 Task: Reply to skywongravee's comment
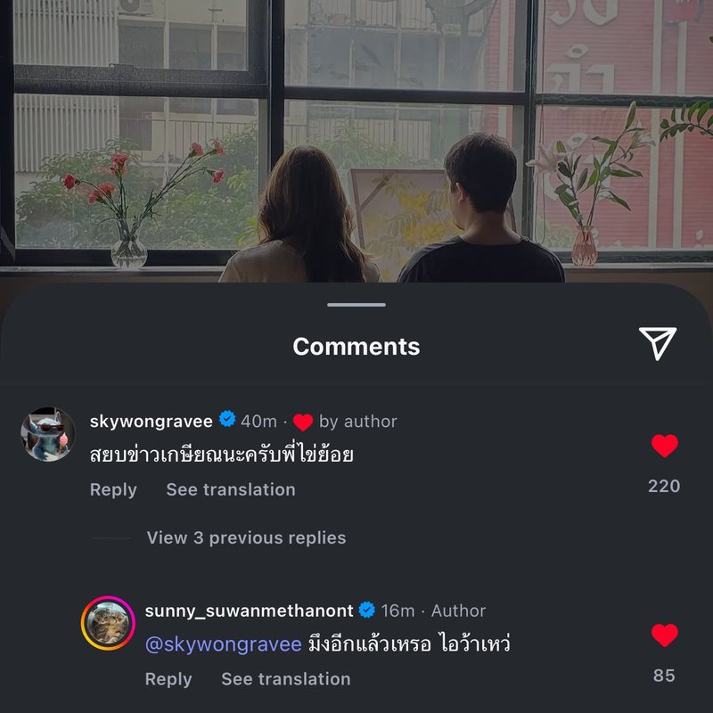113,489
